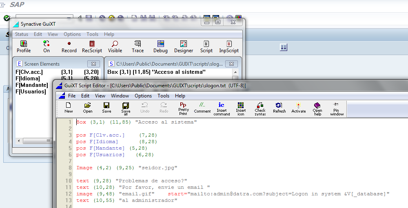Start Record in GuiXT window
408x208 pixels.
click(x=69, y=47)
